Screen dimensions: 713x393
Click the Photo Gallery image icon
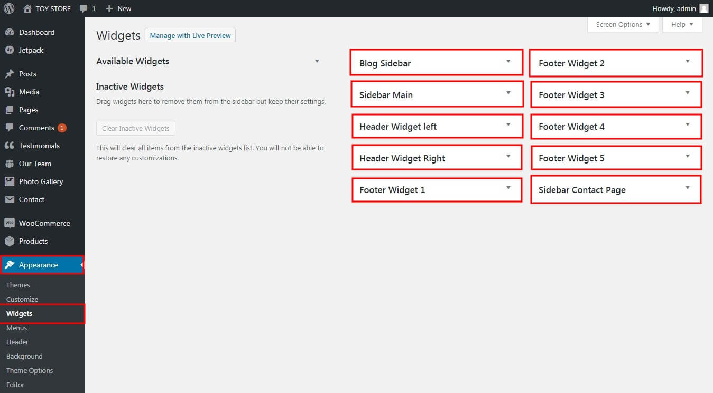tap(10, 181)
